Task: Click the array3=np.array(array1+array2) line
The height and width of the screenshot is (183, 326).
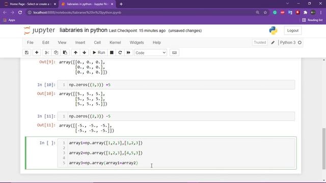Action: click(x=103, y=163)
